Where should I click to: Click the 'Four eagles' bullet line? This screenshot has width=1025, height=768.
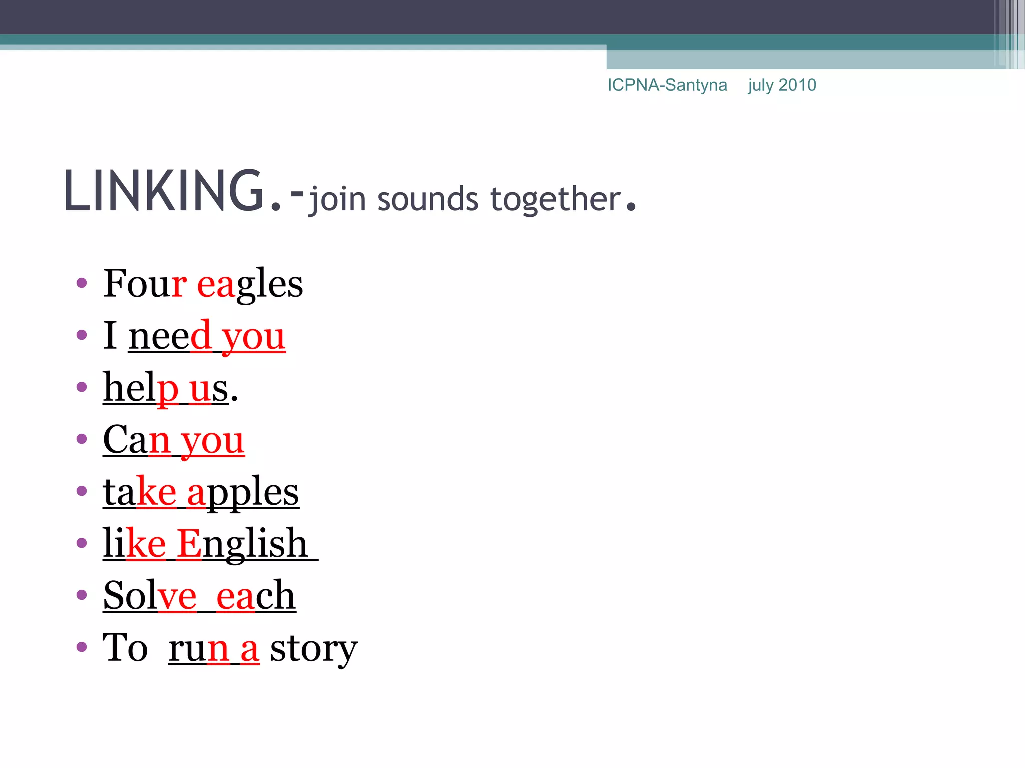click(203, 284)
